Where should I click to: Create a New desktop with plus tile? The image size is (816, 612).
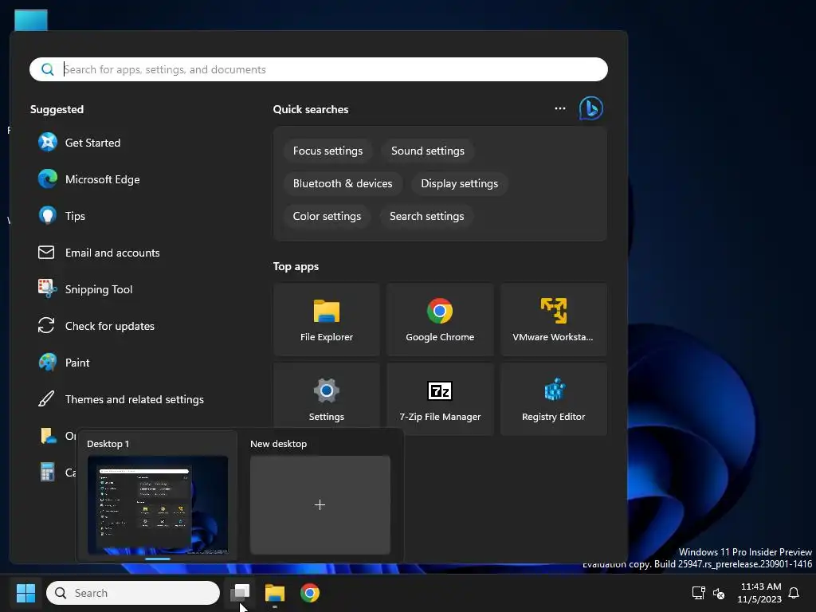(320, 504)
